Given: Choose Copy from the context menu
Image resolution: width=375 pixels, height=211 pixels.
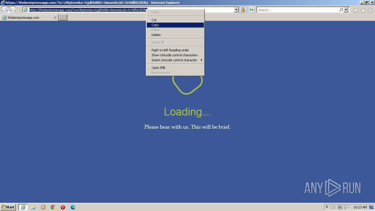Looking at the screenshot, I should pos(175,25).
